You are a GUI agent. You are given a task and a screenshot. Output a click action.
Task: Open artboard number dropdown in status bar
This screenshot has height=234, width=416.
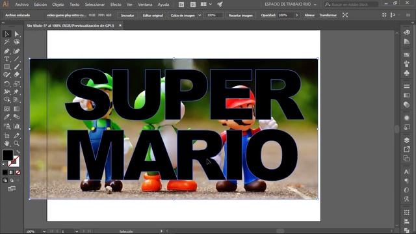point(77,231)
